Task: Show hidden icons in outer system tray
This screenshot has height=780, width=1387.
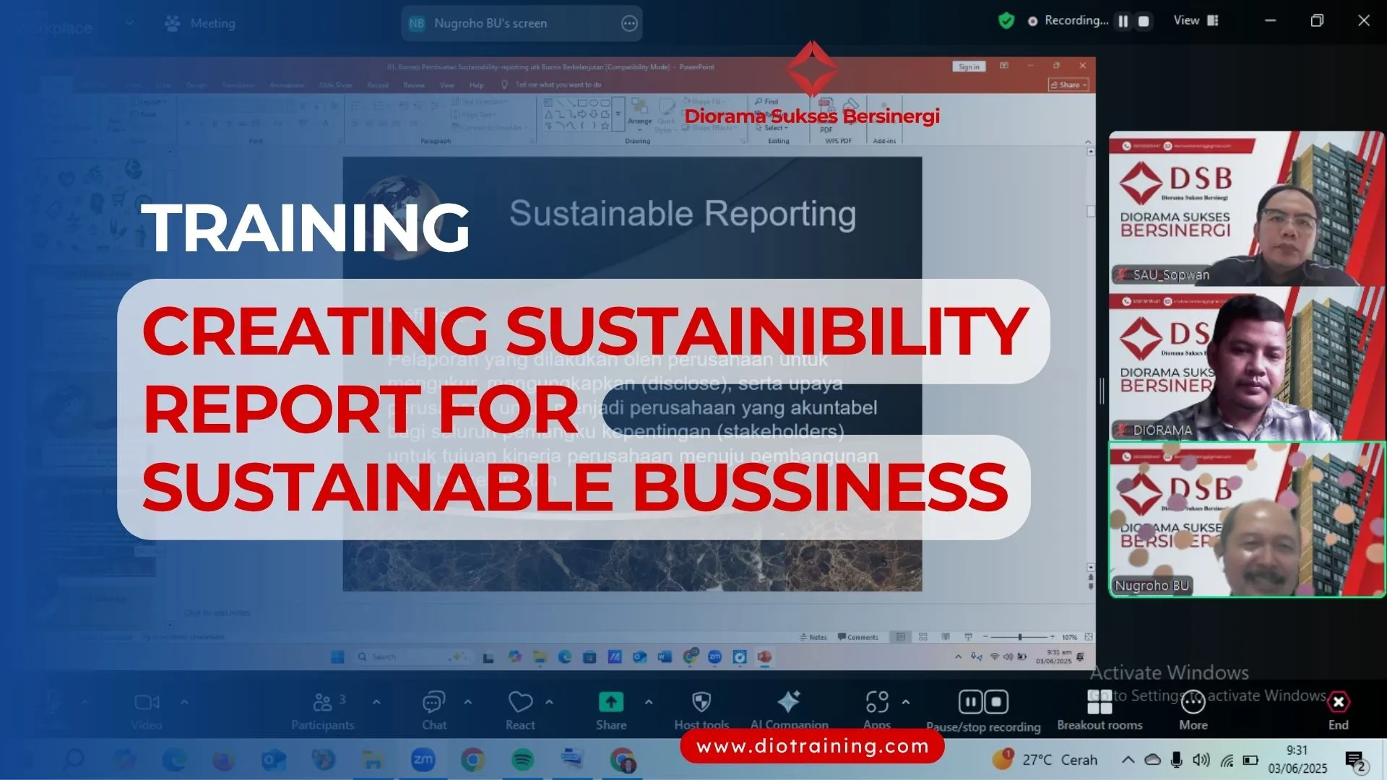Action: 1128,760
